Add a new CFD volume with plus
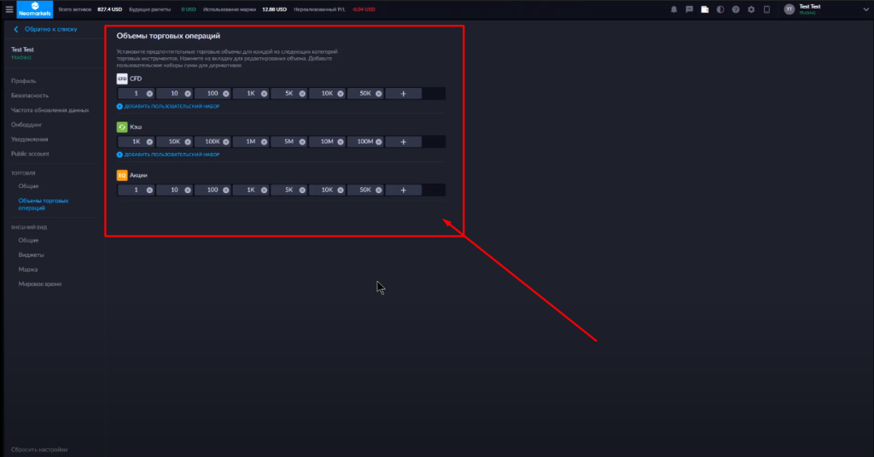Viewport: 874px width, 457px height. click(404, 94)
